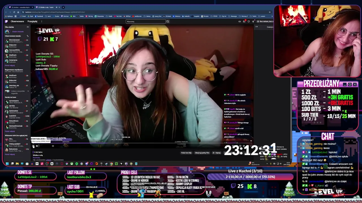Click Pokaż więcej at sidebar bottom
Screen dimensions: 362x203
(x=10, y=155)
